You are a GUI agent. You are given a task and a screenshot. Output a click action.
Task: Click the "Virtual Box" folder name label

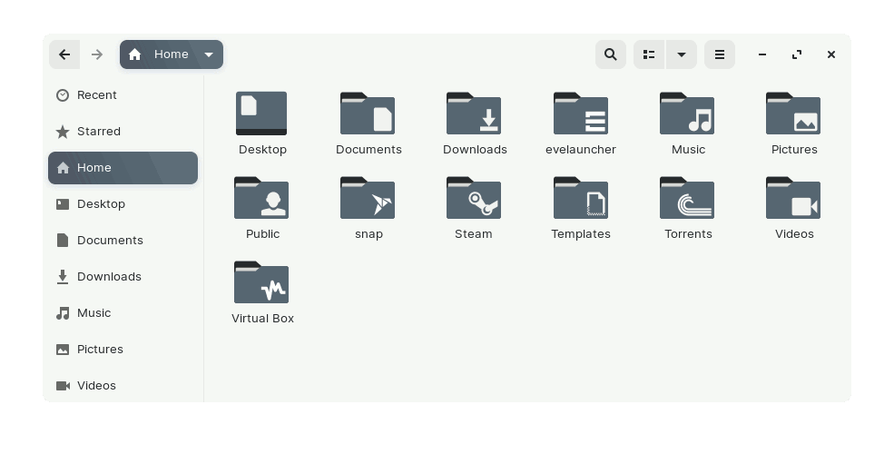(x=262, y=319)
